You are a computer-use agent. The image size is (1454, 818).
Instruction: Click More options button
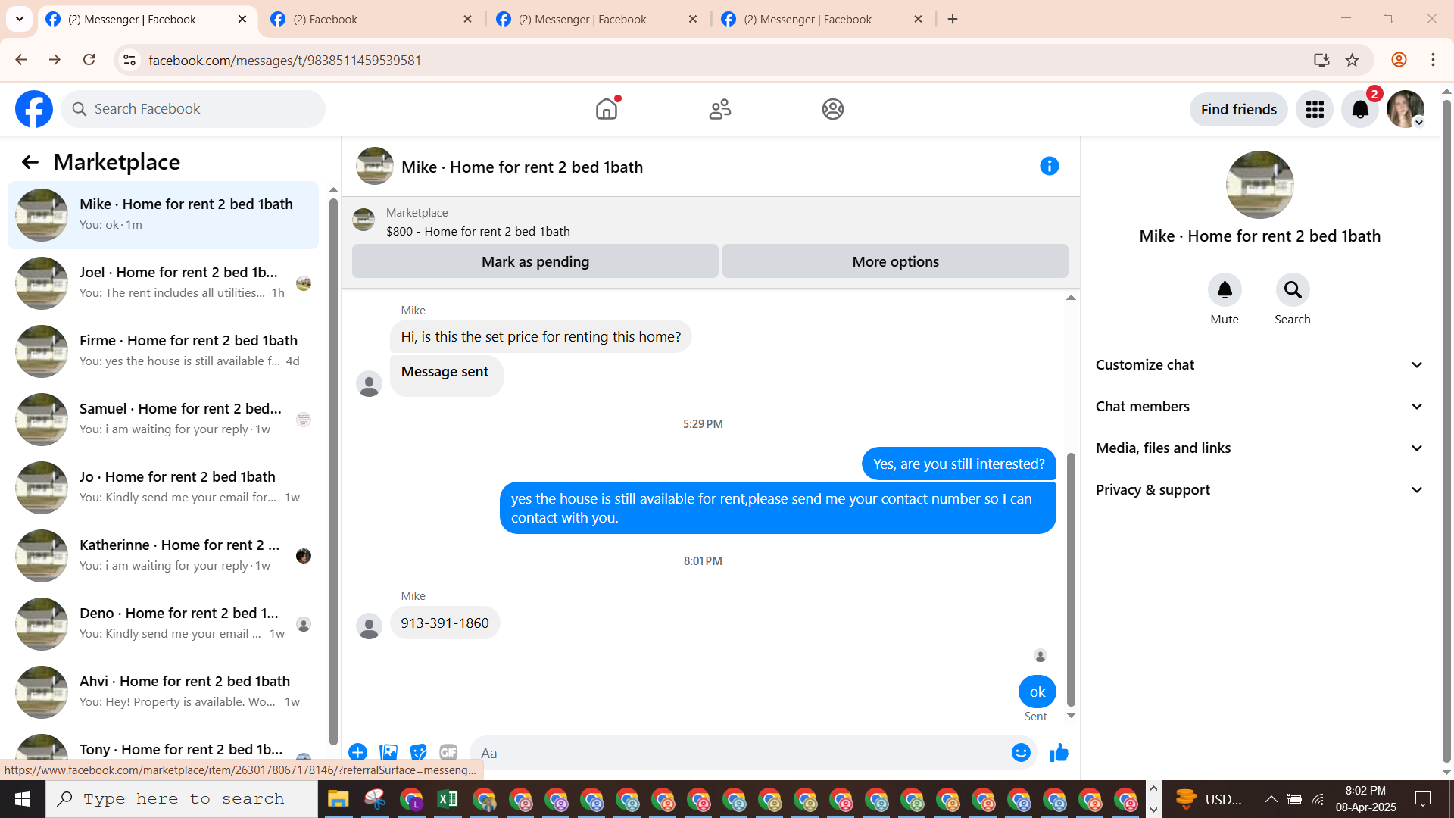[x=895, y=261]
